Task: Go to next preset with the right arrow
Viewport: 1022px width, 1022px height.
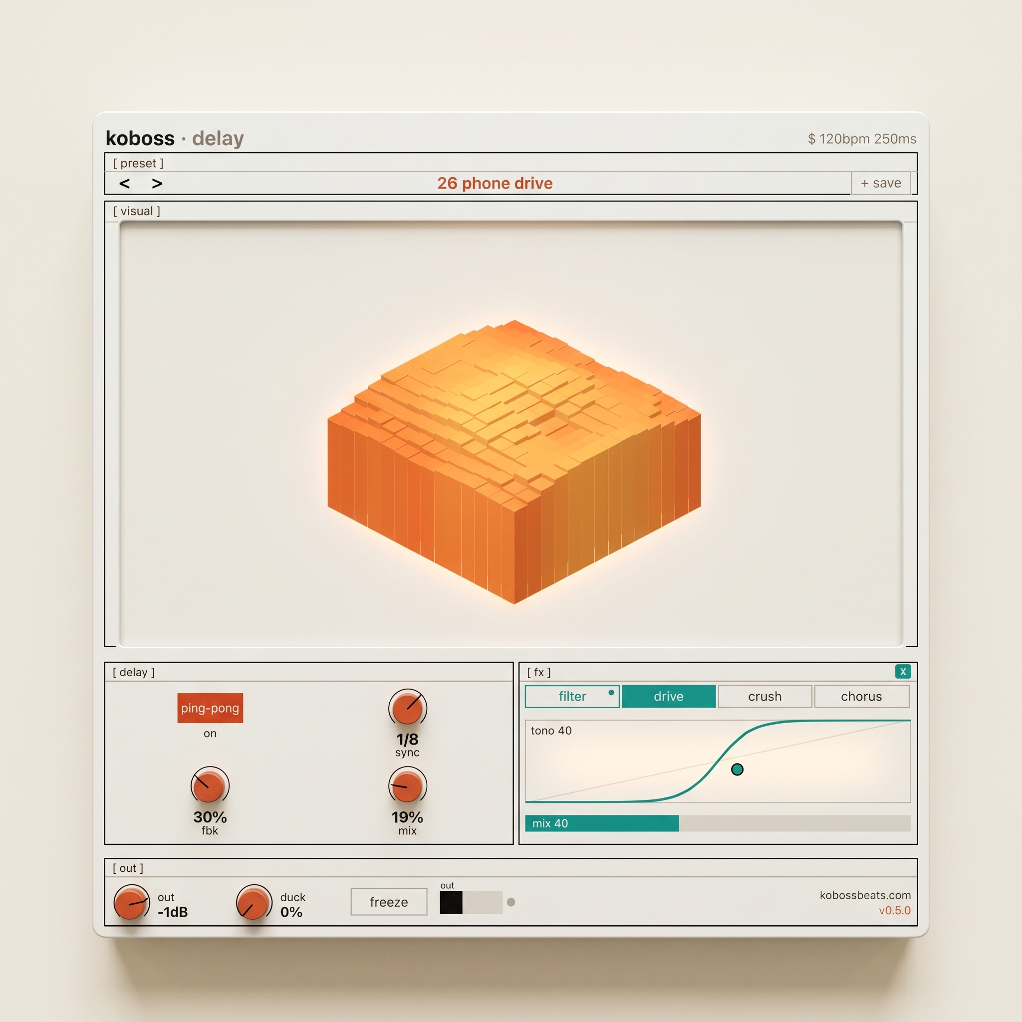Action: tap(157, 184)
